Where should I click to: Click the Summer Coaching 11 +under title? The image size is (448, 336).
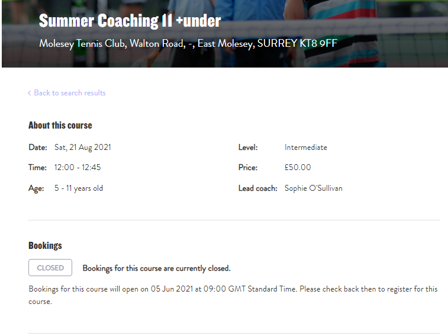(x=130, y=21)
